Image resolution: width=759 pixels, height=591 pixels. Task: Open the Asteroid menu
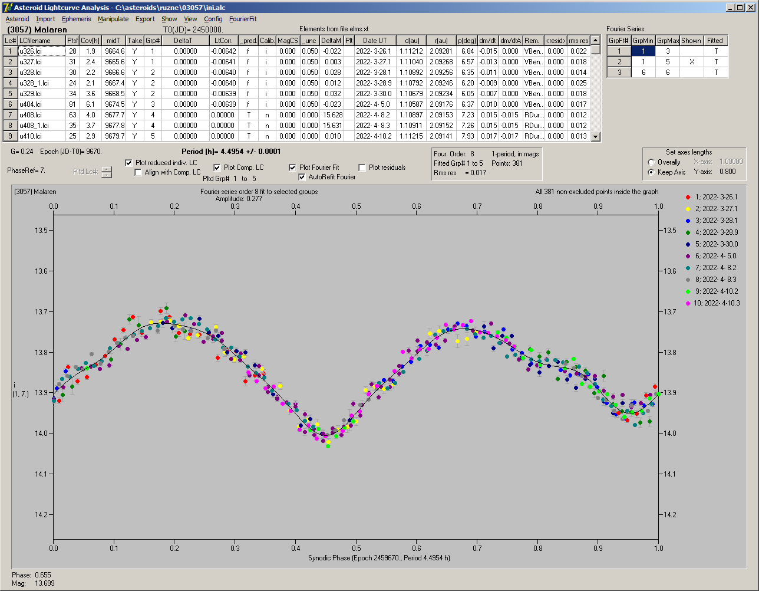[x=17, y=19]
